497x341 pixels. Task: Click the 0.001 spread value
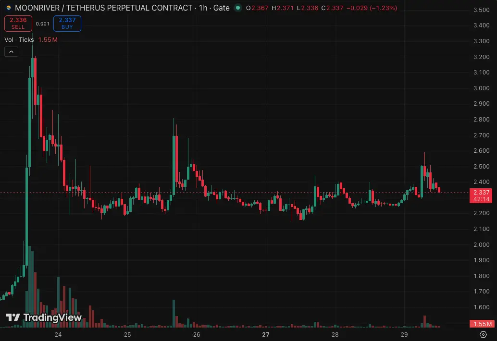pyautogui.click(x=42, y=24)
